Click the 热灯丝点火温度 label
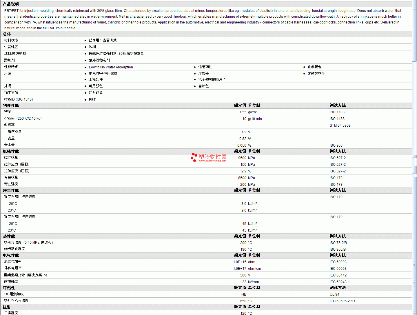The width and height of the screenshot is (417, 315). coord(16,301)
